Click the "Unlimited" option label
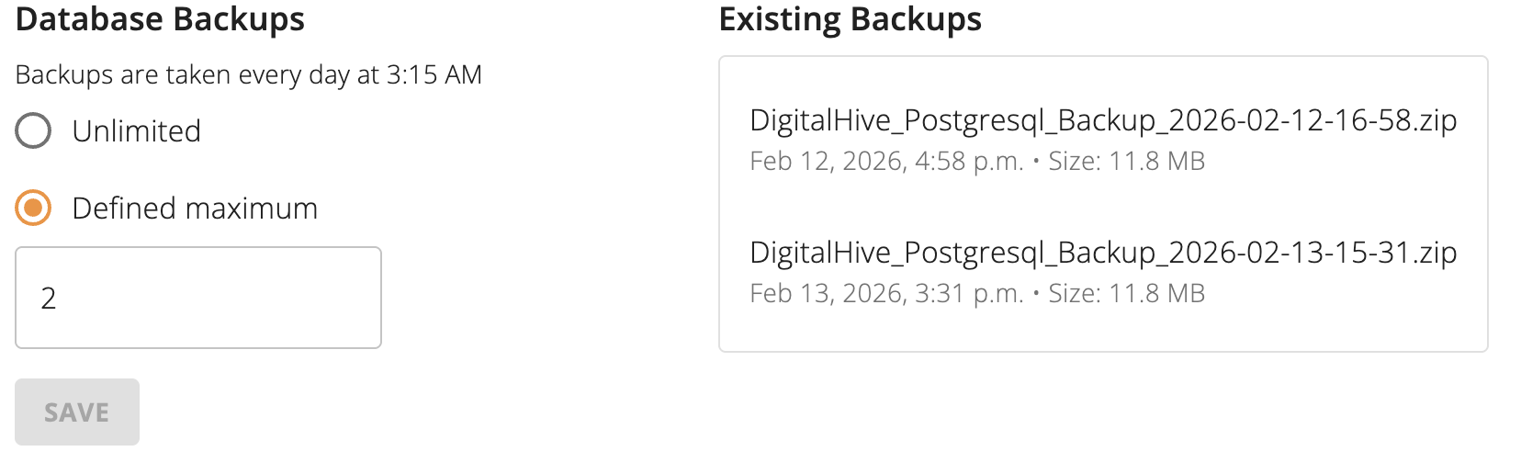The width and height of the screenshot is (1521, 474). click(136, 131)
